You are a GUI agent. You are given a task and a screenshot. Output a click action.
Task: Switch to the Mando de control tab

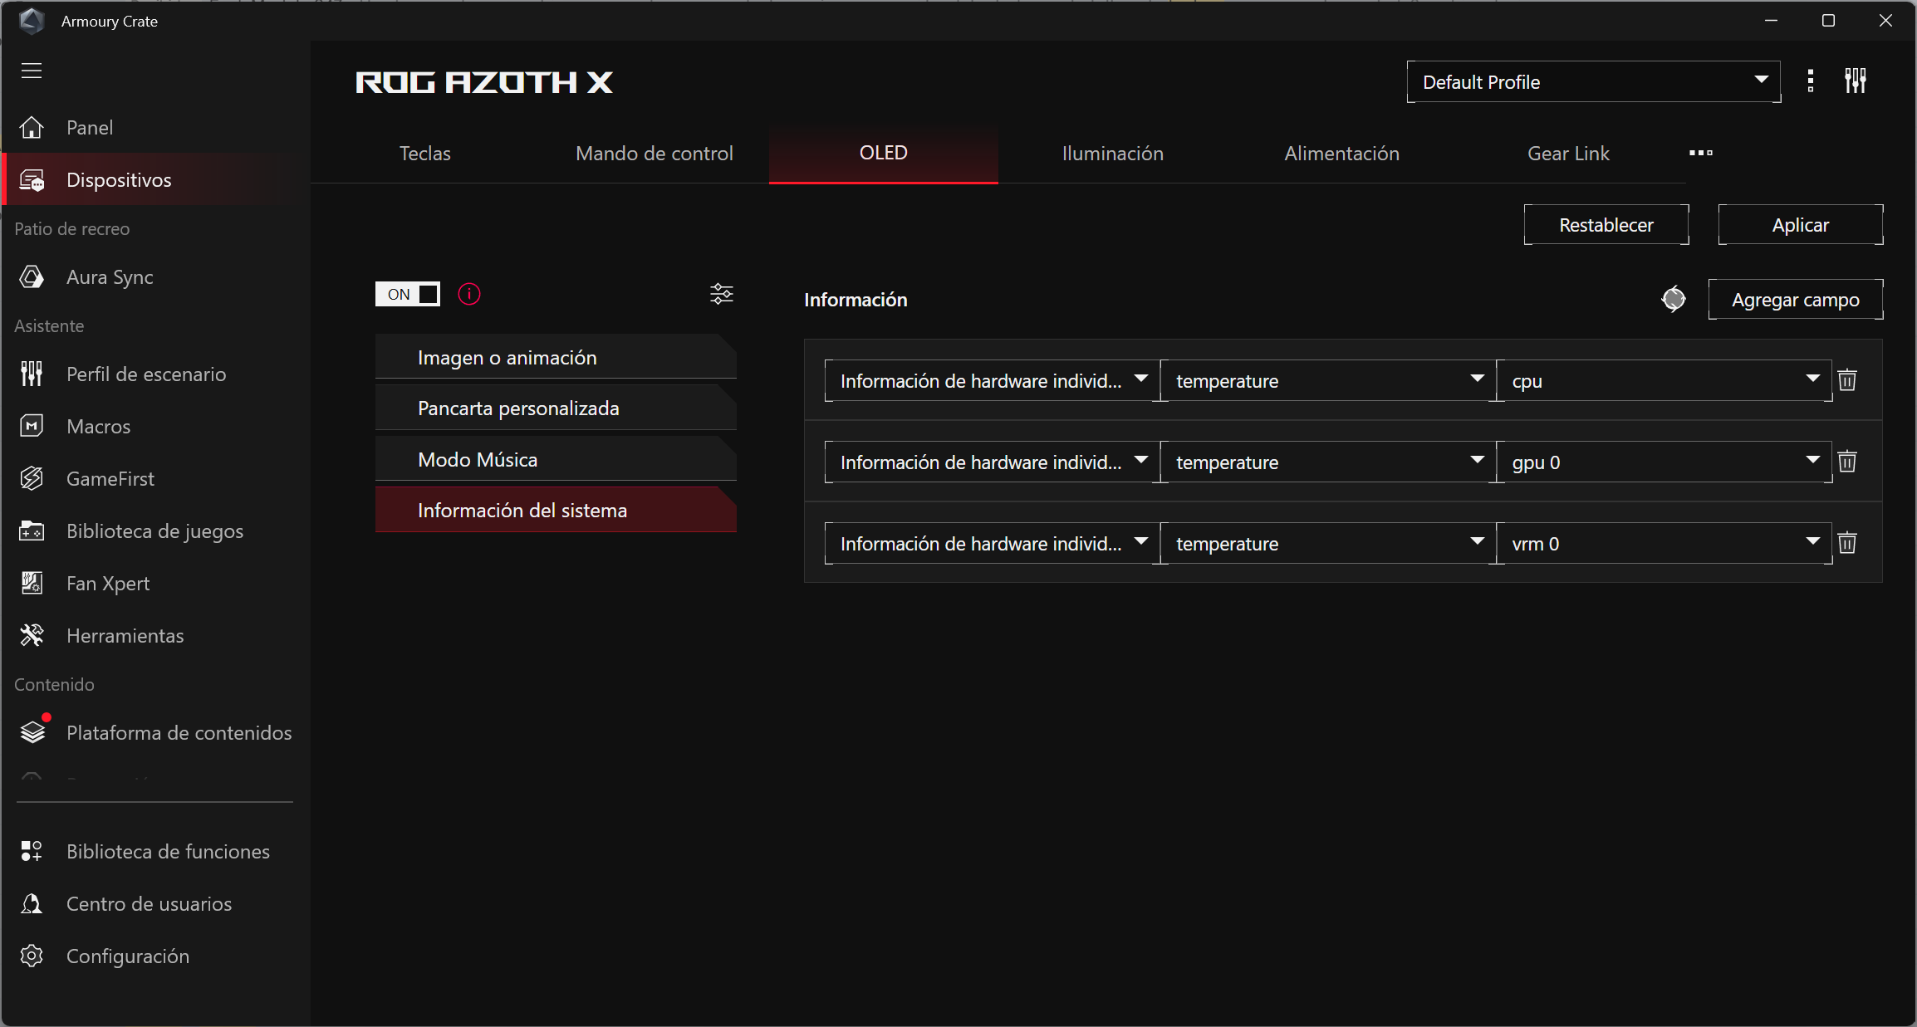(x=655, y=154)
